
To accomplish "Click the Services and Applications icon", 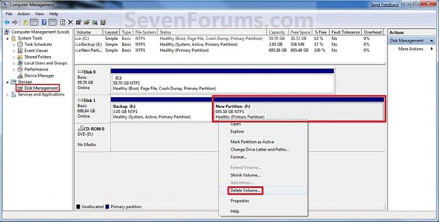I will tap(13, 94).
